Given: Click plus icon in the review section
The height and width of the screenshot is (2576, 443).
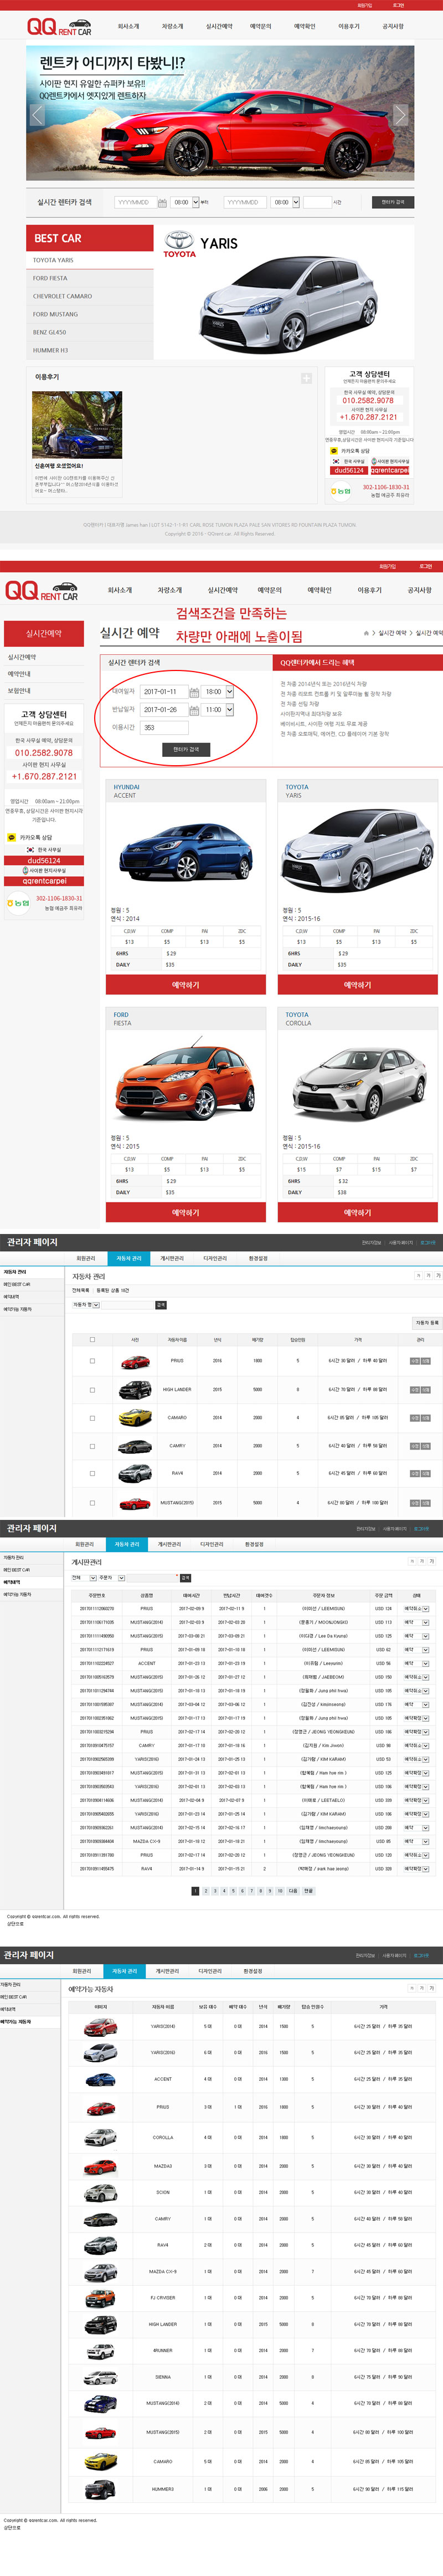Looking at the screenshot, I should pyautogui.click(x=306, y=378).
